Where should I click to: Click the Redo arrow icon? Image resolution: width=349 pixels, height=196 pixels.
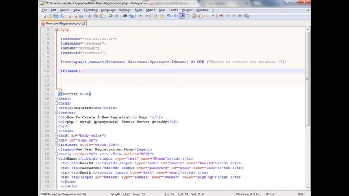pyautogui.click(x=116, y=16)
